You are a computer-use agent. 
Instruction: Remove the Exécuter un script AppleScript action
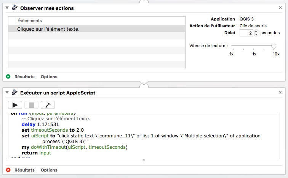click(x=280, y=93)
